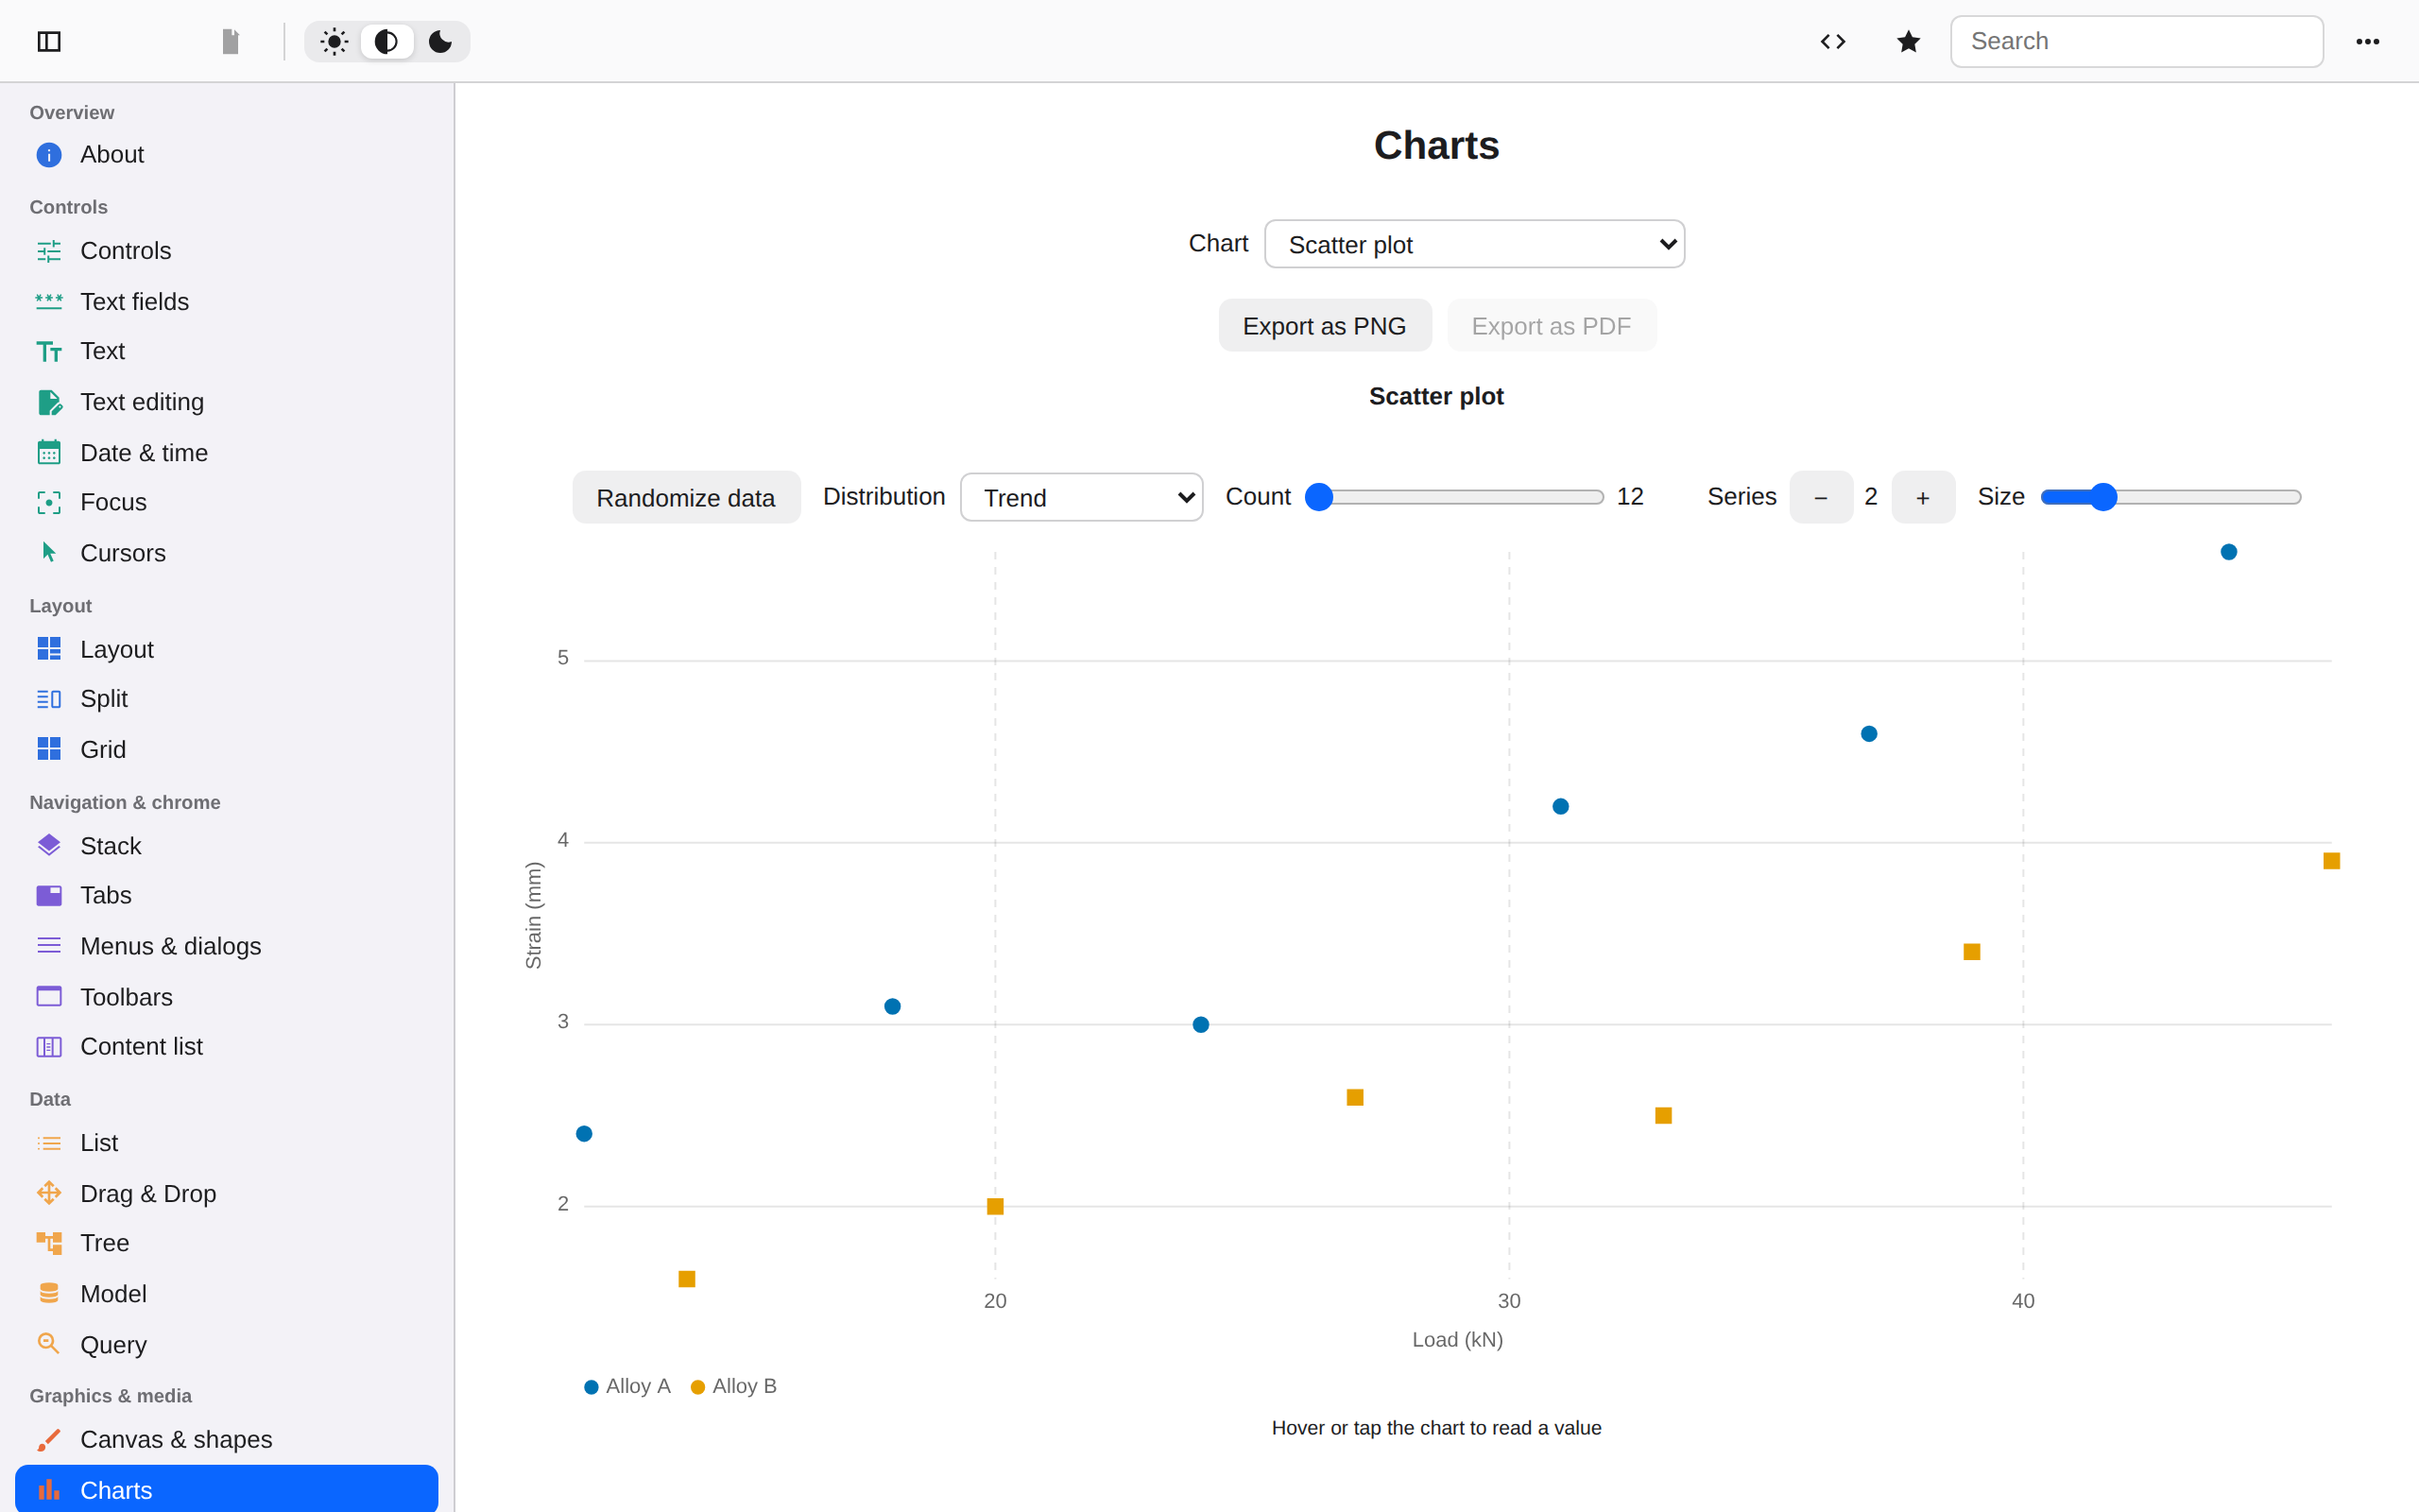This screenshot has width=2419, height=1512.
Task: Click the Text editing pencil icon
Action: click(x=49, y=402)
